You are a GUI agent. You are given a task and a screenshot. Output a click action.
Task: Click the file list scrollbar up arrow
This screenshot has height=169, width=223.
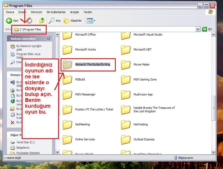click(213, 34)
